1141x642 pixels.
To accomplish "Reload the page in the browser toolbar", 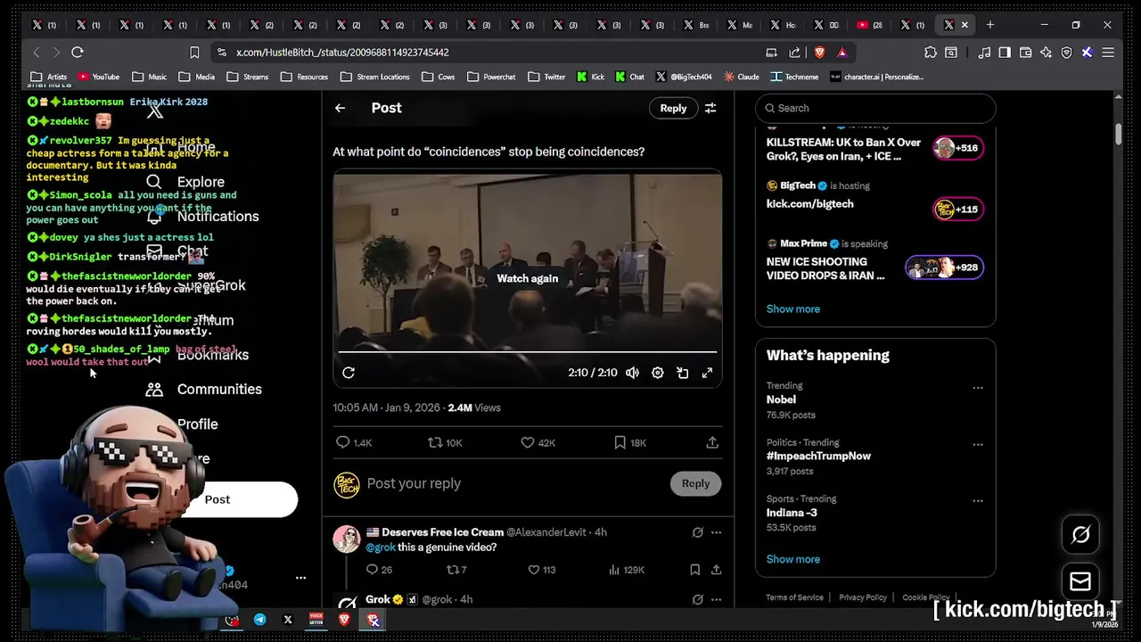I will [78, 53].
